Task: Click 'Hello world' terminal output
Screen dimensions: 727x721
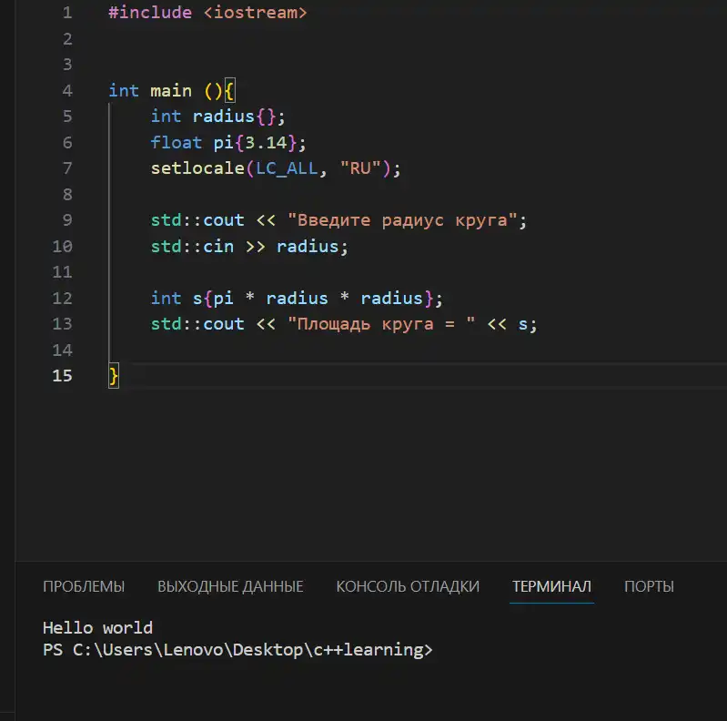Action: [x=98, y=628]
